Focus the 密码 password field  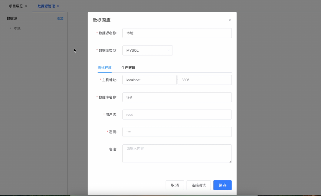[177, 132]
